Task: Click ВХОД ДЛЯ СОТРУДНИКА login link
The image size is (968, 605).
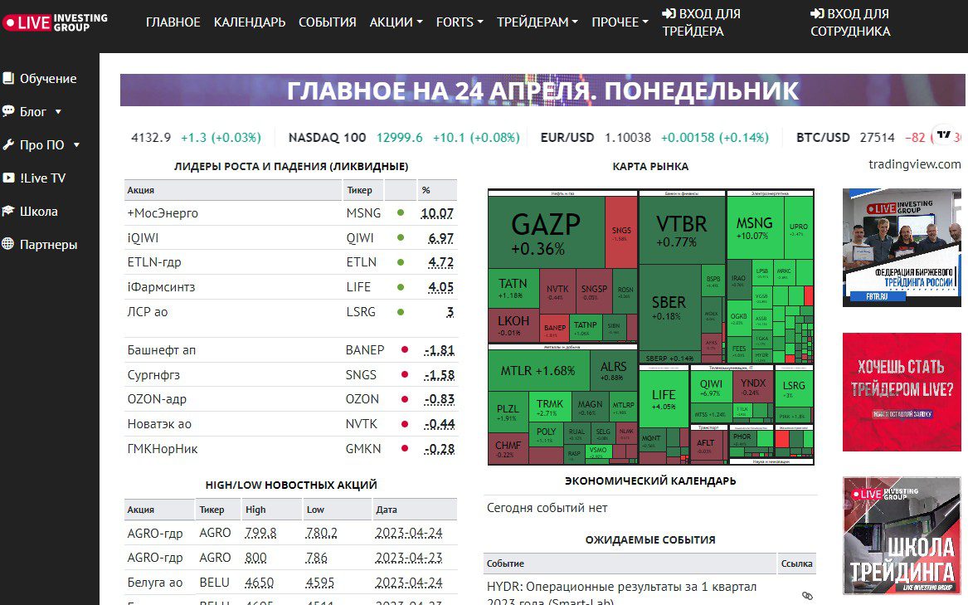Action: 850,22
